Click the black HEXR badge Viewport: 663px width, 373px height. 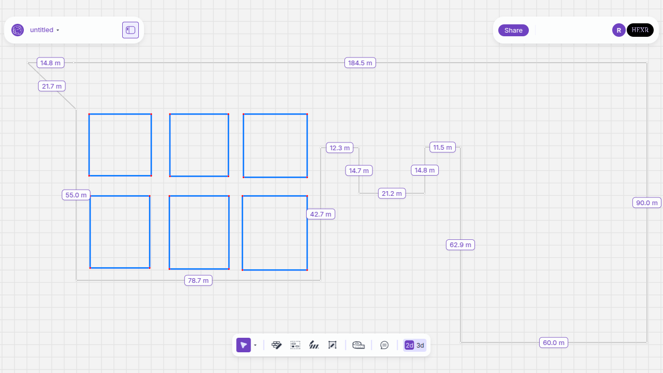(x=640, y=30)
